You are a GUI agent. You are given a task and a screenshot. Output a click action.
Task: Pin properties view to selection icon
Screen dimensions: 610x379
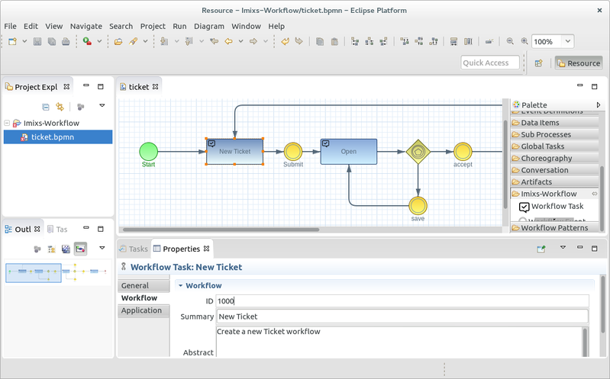click(x=541, y=249)
